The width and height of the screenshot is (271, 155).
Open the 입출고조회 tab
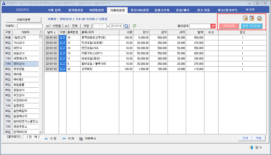click(162, 10)
